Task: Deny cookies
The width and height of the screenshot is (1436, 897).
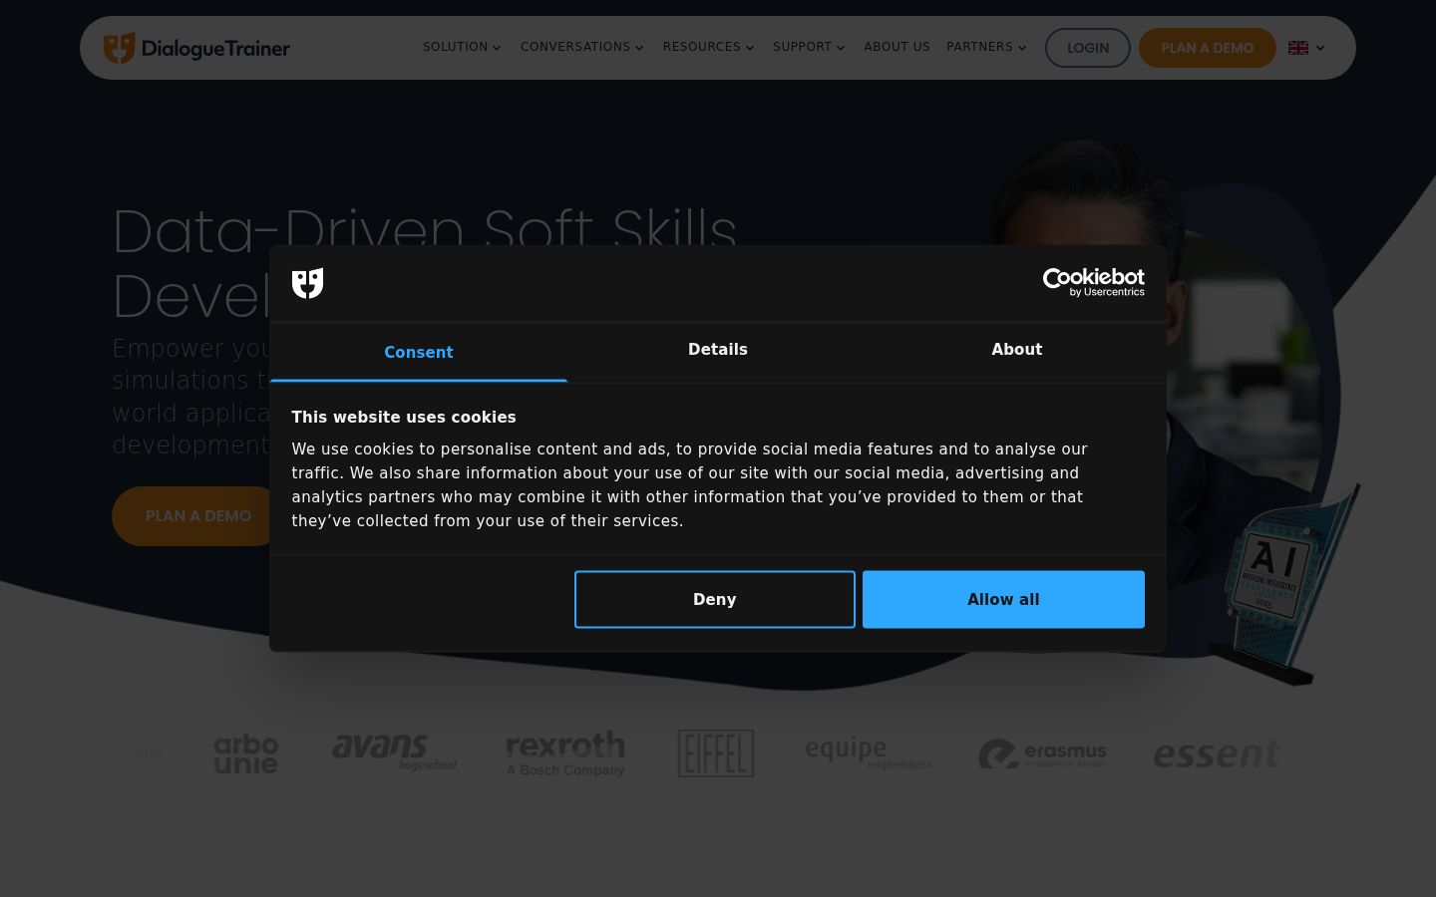Action: tap(715, 599)
